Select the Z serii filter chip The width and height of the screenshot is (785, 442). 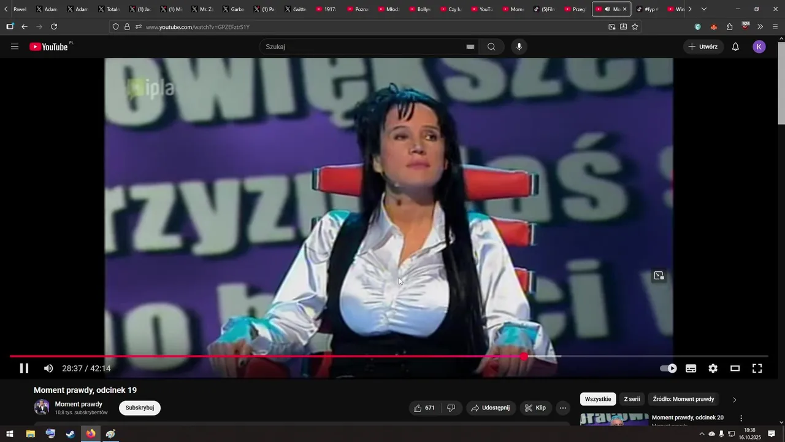(632, 399)
